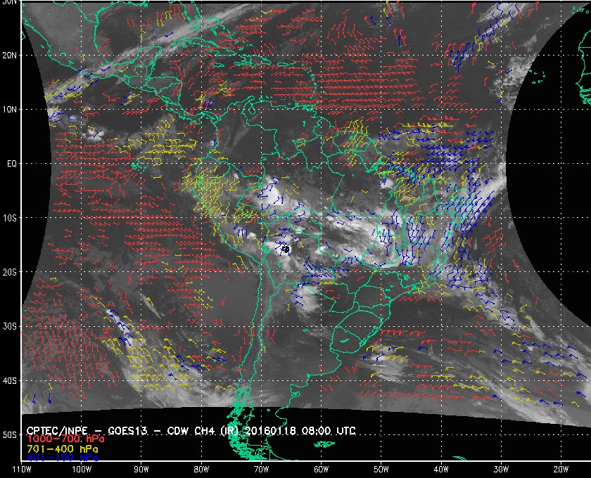Click the 100W longitude label
Image resolution: width=591 pixels, height=478 pixels.
pos(82,470)
